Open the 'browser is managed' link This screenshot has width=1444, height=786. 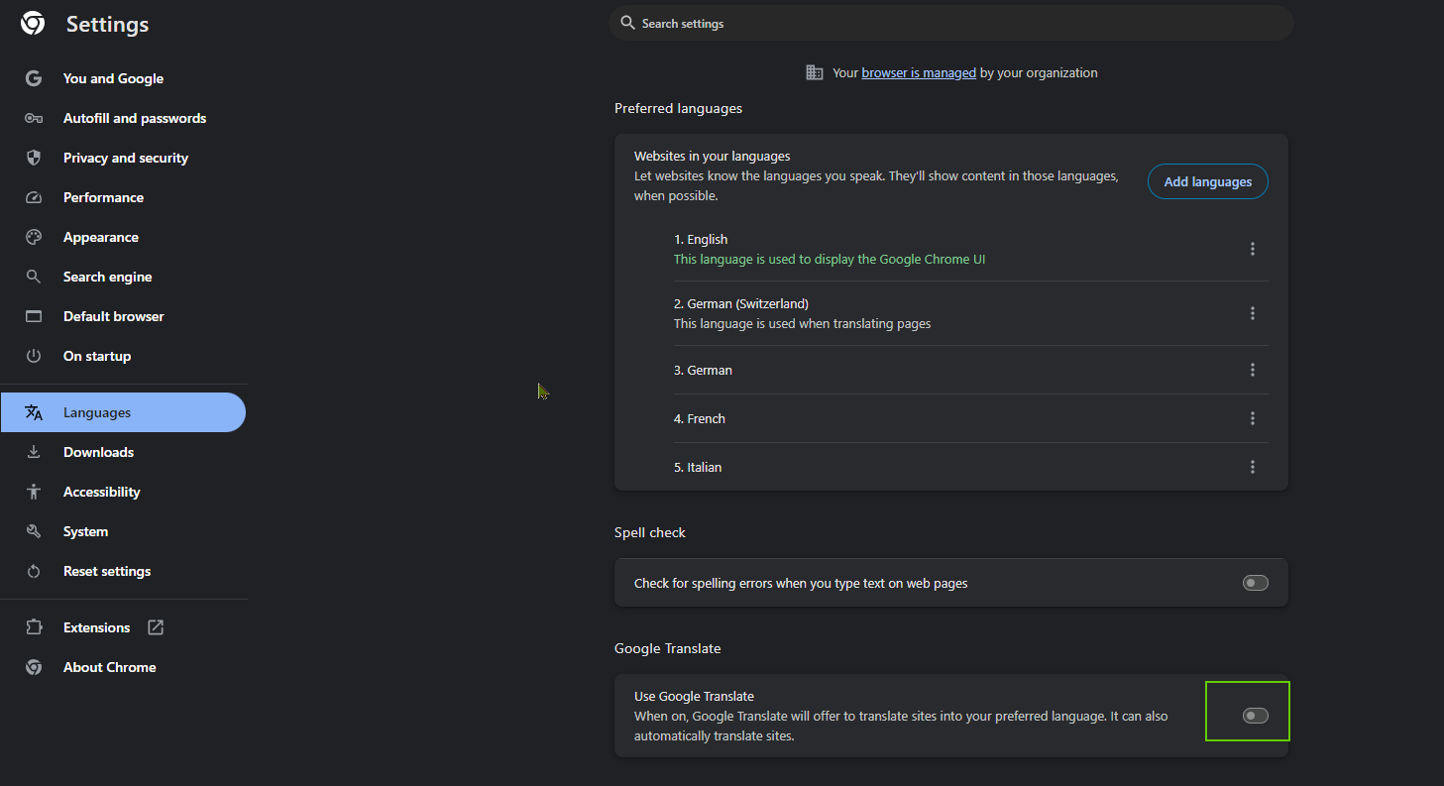click(919, 72)
